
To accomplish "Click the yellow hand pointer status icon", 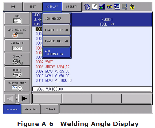I will [132, 6].
